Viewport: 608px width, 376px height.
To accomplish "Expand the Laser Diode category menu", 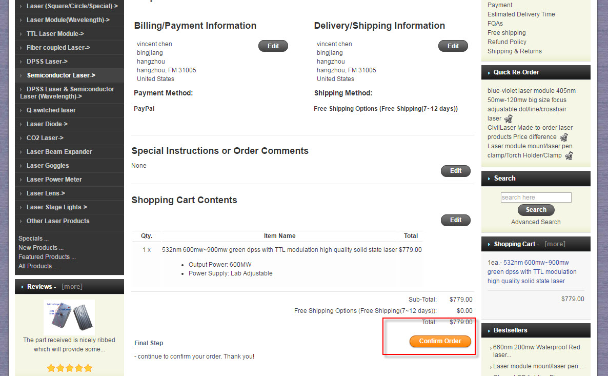I will point(47,124).
